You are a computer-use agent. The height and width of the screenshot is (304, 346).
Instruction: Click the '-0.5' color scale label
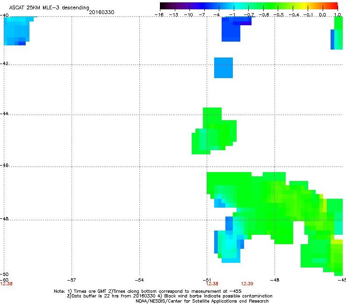coord(279,15)
